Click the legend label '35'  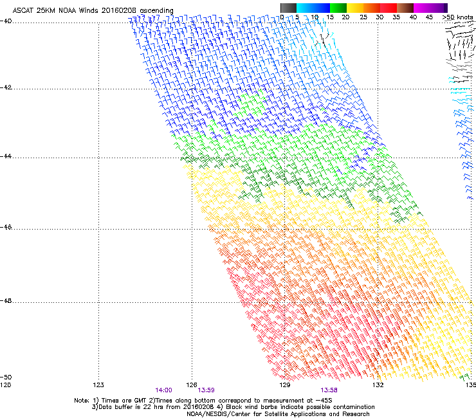point(396,17)
